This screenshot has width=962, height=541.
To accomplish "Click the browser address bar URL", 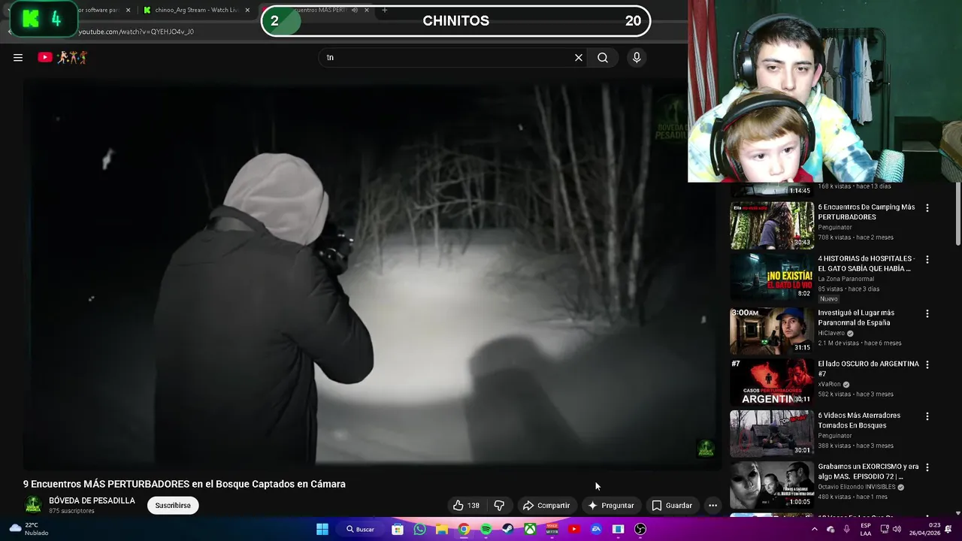I will coord(135,32).
